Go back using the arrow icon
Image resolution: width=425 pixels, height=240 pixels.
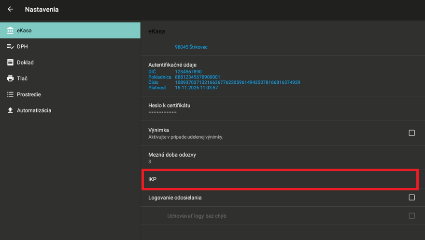[x=10, y=9]
